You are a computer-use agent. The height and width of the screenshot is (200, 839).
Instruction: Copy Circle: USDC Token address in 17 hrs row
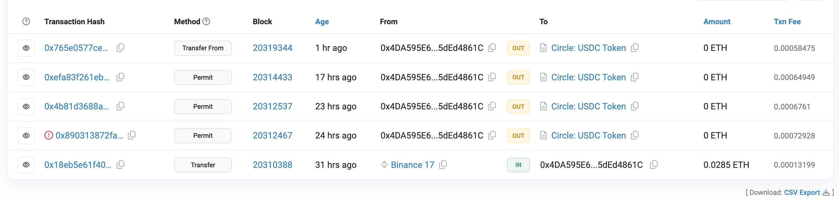[x=634, y=77]
